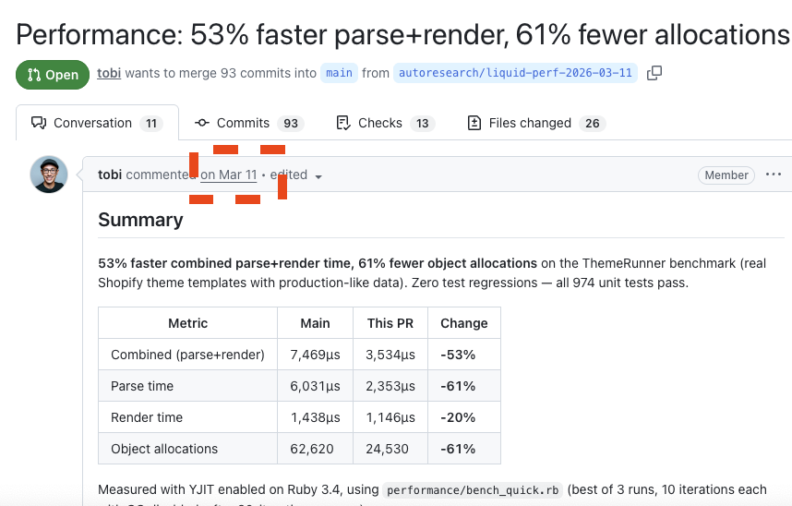792x506 pixels.
Task: Click the 'Main' column header
Action: (x=315, y=323)
